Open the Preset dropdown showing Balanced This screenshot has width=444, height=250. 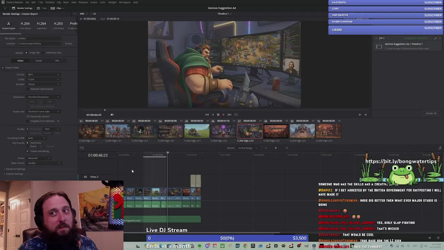pyautogui.click(x=39, y=158)
